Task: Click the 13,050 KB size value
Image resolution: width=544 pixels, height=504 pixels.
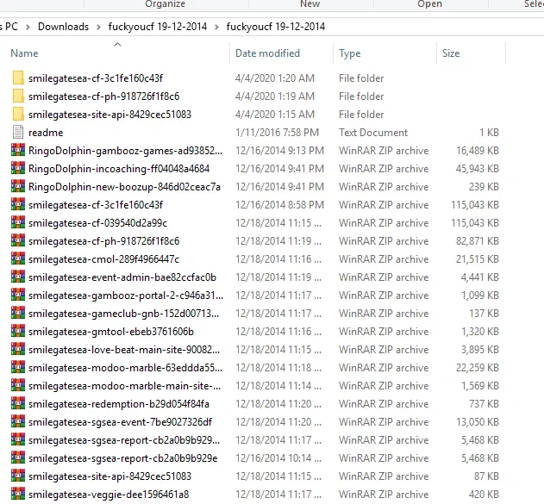Action: [478, 422]
